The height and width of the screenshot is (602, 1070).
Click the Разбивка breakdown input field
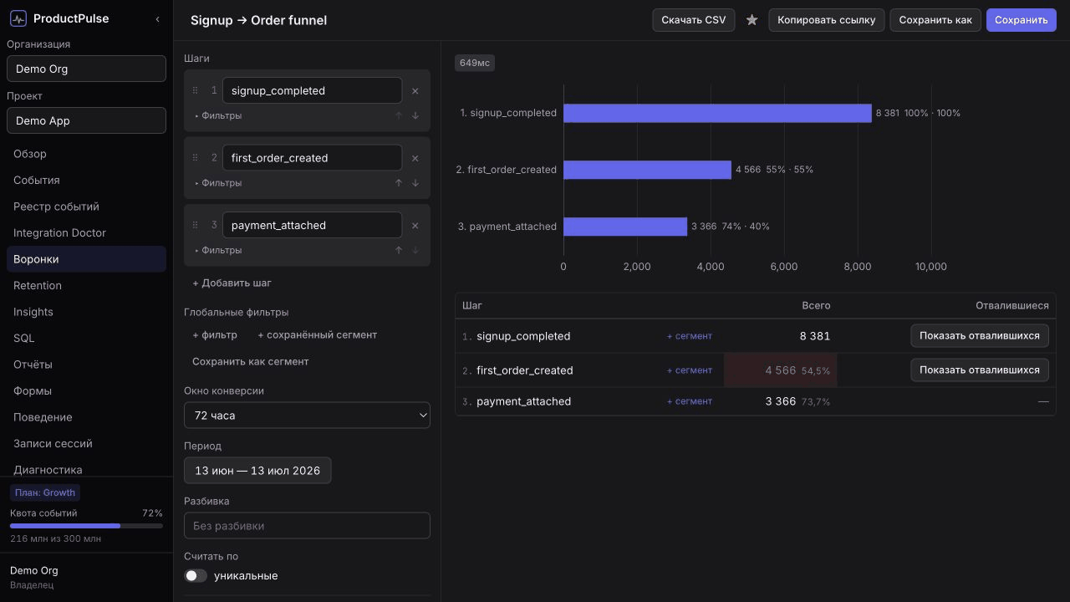point(307,526)
